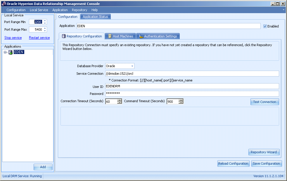The image size is (287, 181).
Task: Select the EDEN application in the tree
Action: pyautogui.click(x=19, y=52)
